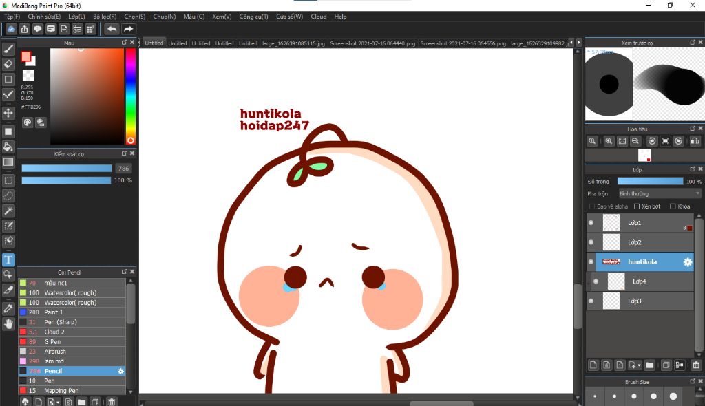The height and width of the screenshot is (406, 705).
Task: Click the navigator canvas thumbnail
Action: coord(644,155)
